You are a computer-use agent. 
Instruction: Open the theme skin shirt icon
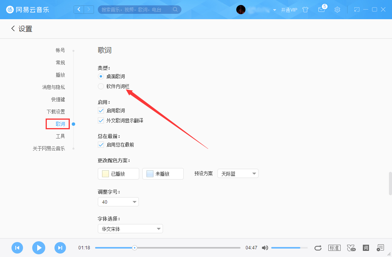305,10
